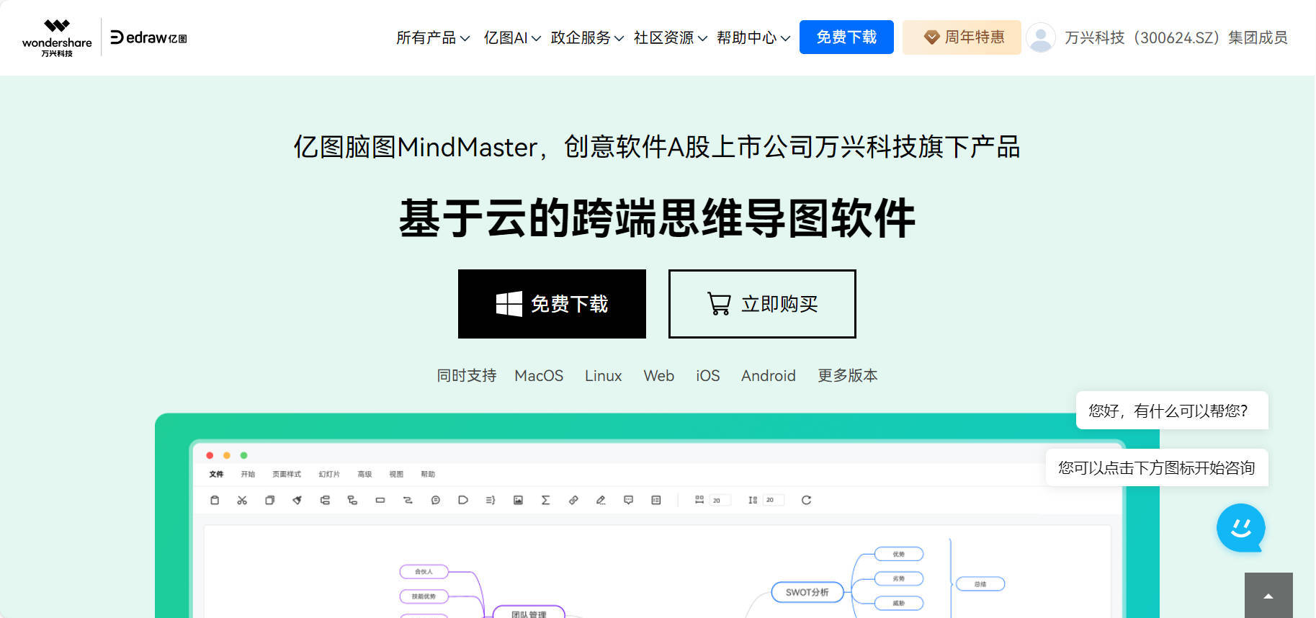Select the iOS version link
The image size is (1316, 618).
pos(707,375)
